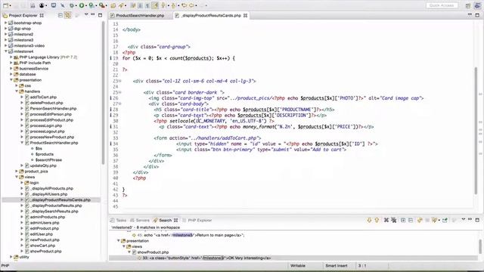This screenshot has width=484, height=272.
Task: Click the Writable status bar entry
Action: [298, 265]
